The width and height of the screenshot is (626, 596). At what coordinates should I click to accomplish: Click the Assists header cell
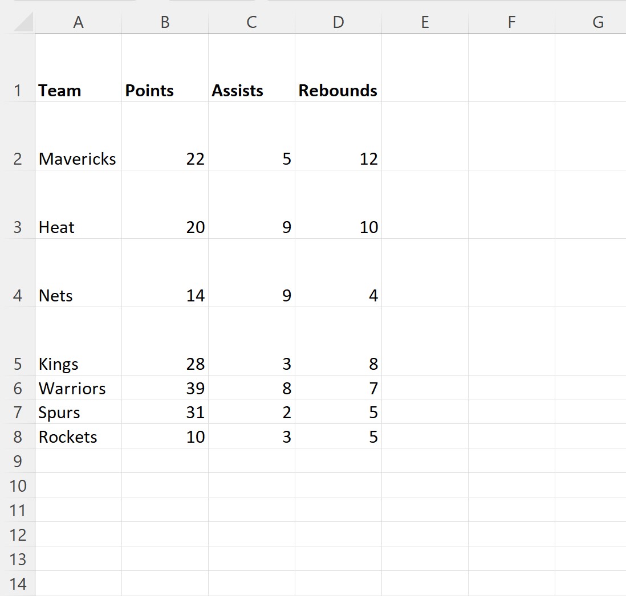click(x=251, y=68)
